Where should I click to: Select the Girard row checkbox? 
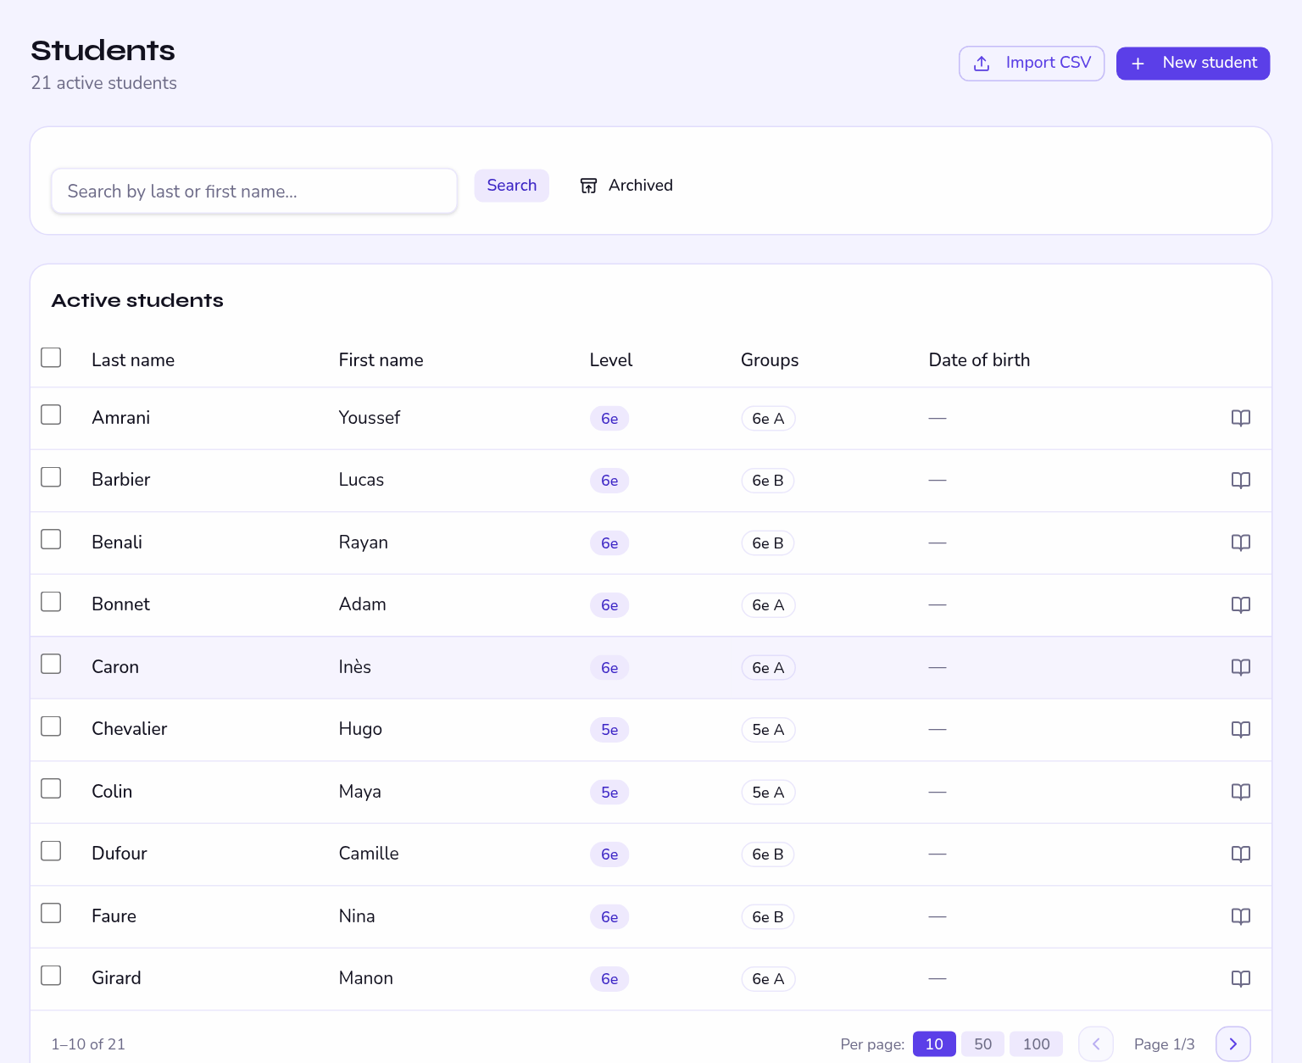coord(51,976)
